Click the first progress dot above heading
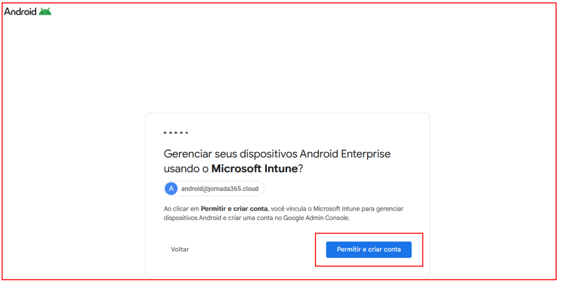This screenshot has width=561, height=283. pyautogui.click(x=165, y=133)
